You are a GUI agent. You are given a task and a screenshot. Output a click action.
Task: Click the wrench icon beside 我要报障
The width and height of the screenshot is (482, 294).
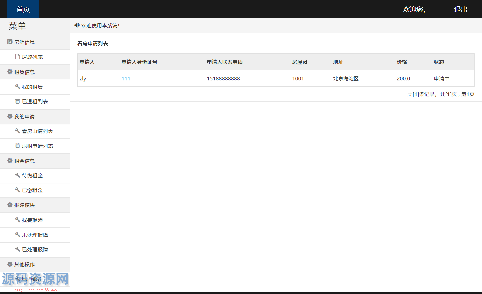click(x=17, y=220)
